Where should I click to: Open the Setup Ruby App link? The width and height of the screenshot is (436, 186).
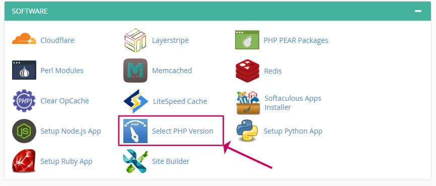66,161
